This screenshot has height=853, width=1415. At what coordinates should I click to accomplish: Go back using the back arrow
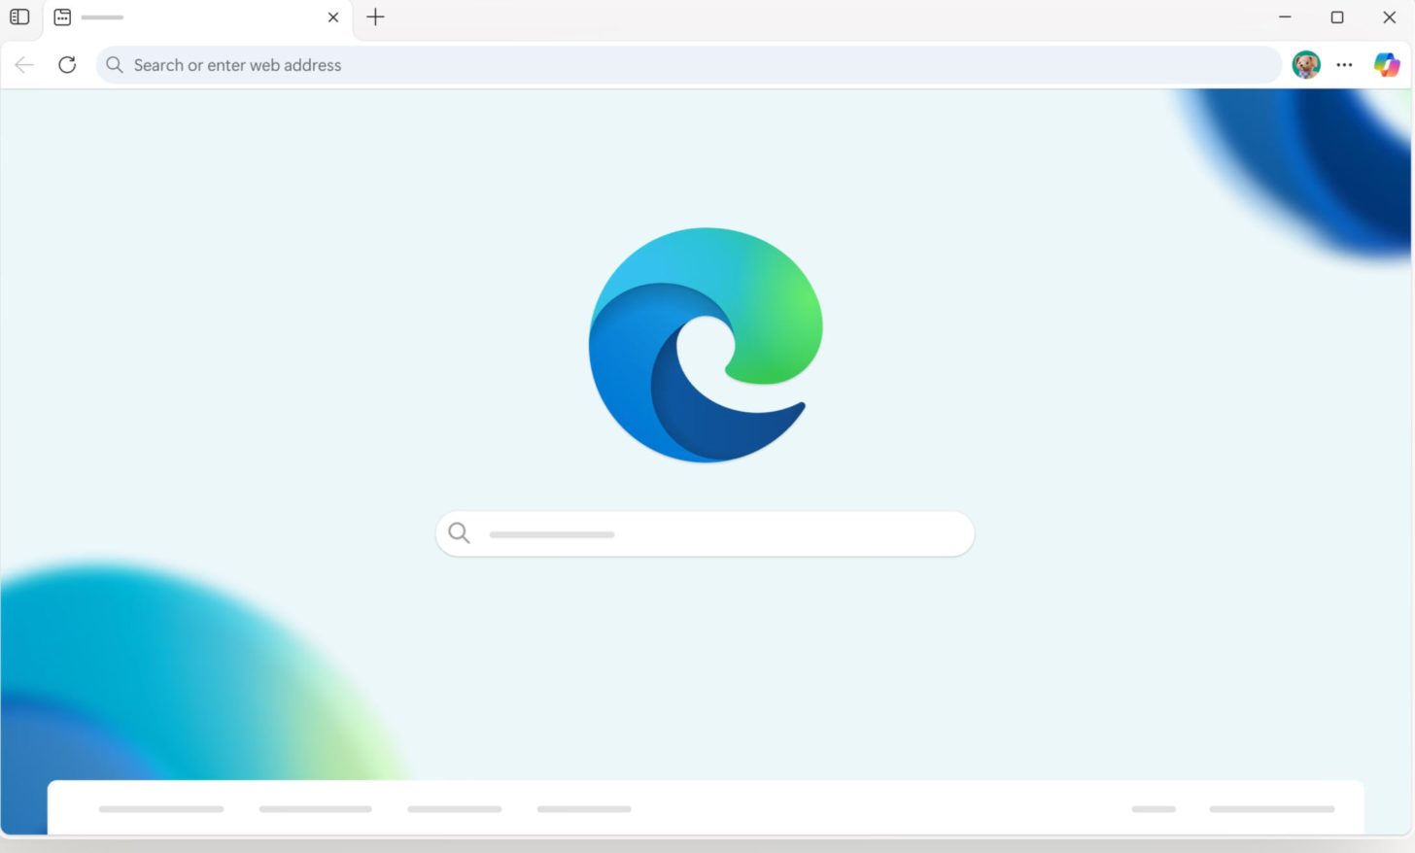click(24, 65)
